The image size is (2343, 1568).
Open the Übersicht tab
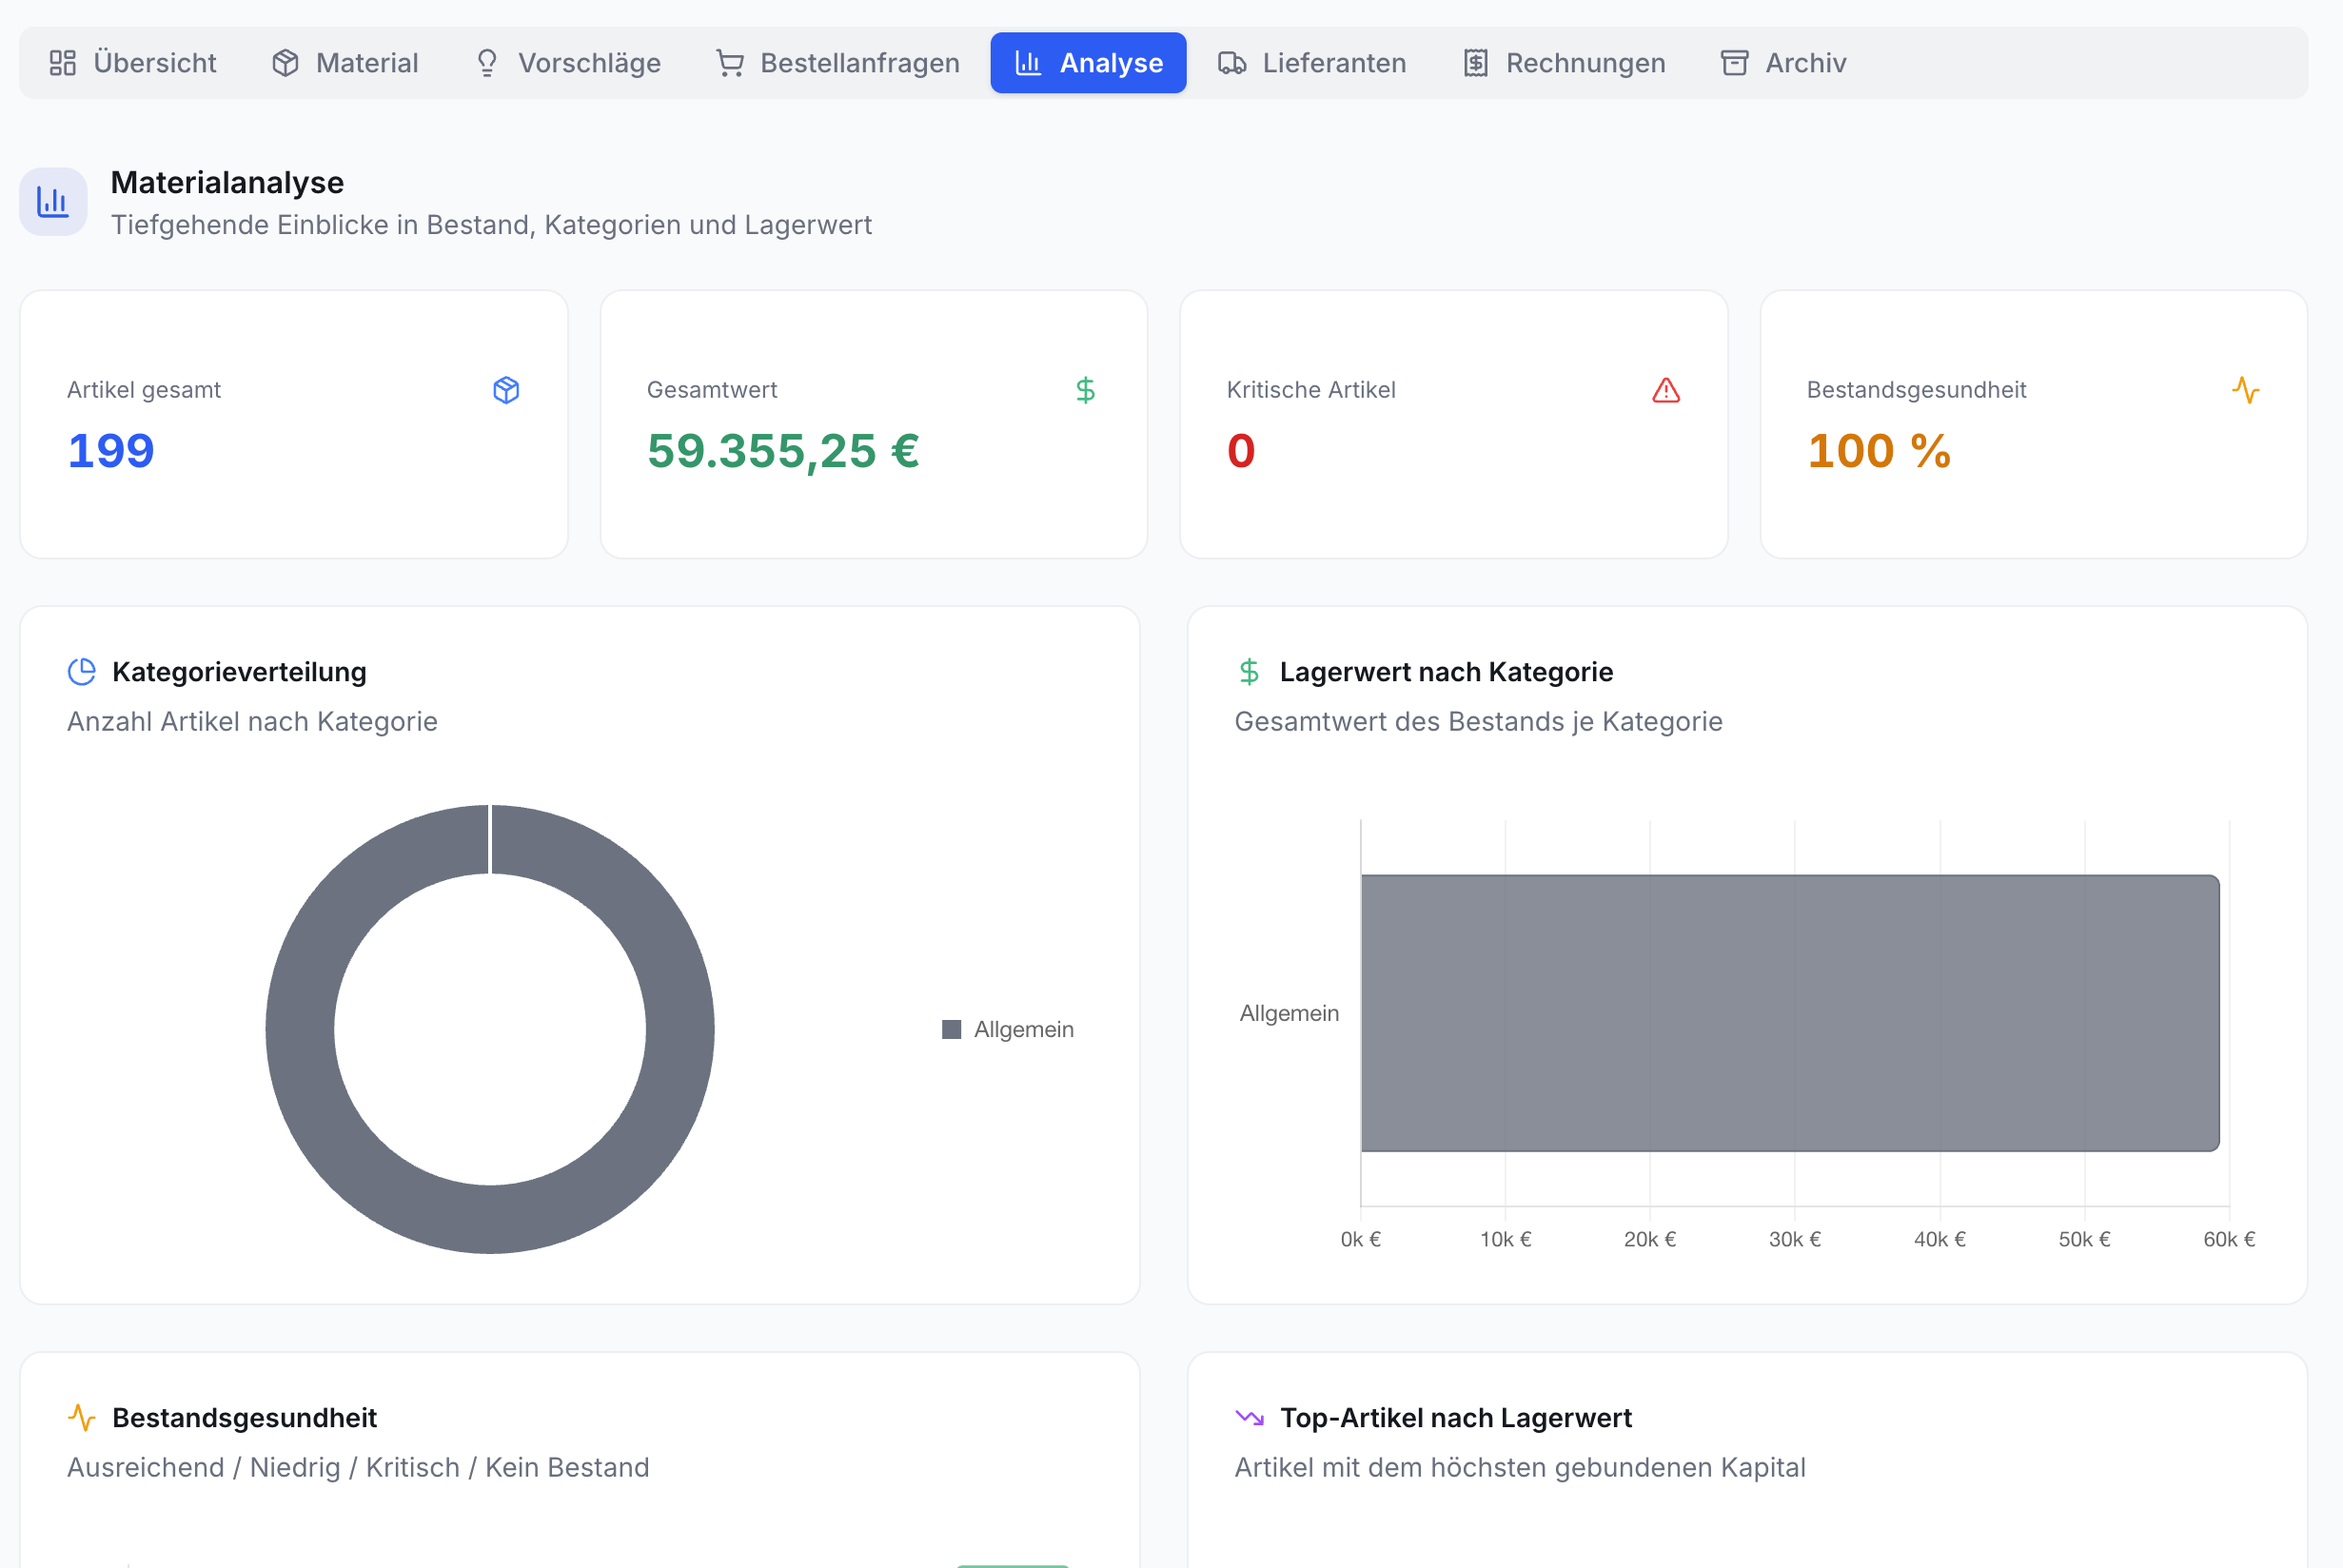[133, 63]
